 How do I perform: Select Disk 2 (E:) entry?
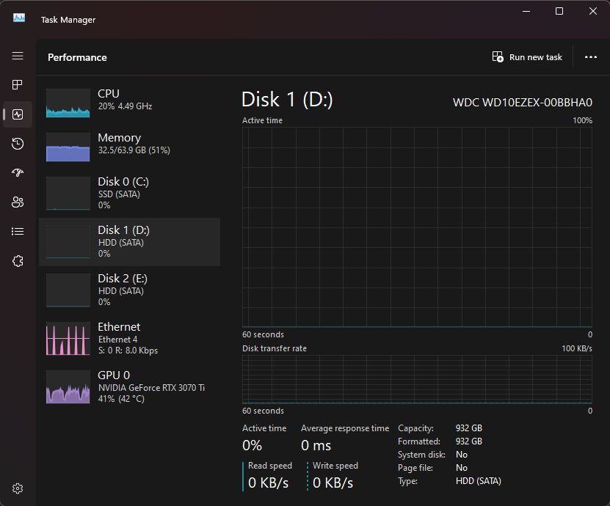click(129, 290)
